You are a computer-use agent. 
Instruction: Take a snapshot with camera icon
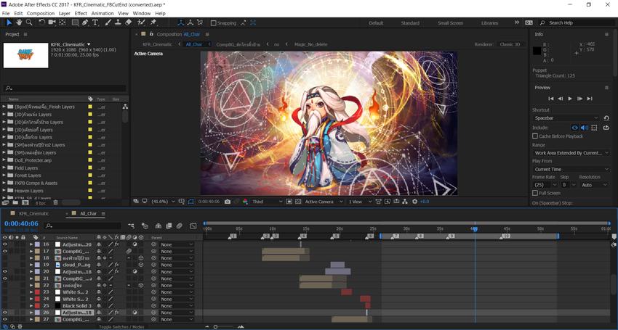[x=228, y=202]
